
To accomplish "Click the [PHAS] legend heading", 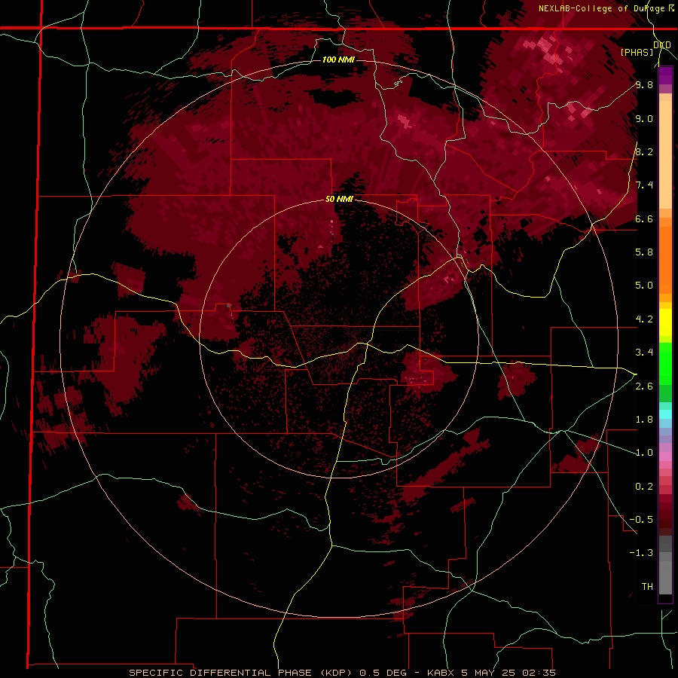I will click(637, 53).
